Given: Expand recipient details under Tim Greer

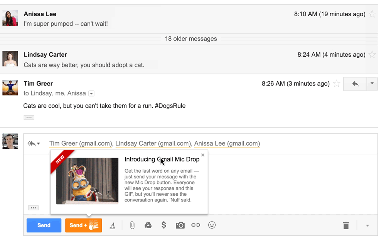Looking at the screenshot, I should (91, 94).
